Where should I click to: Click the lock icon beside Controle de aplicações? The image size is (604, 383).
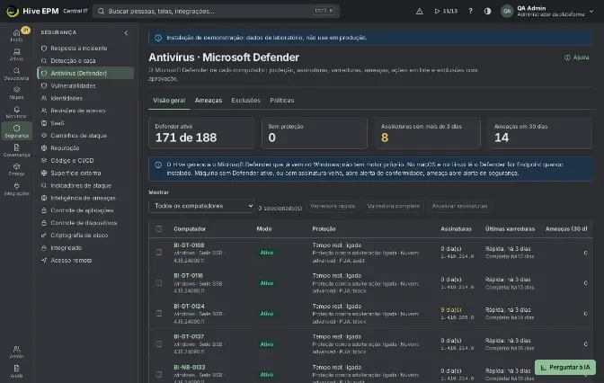(44, 210)
